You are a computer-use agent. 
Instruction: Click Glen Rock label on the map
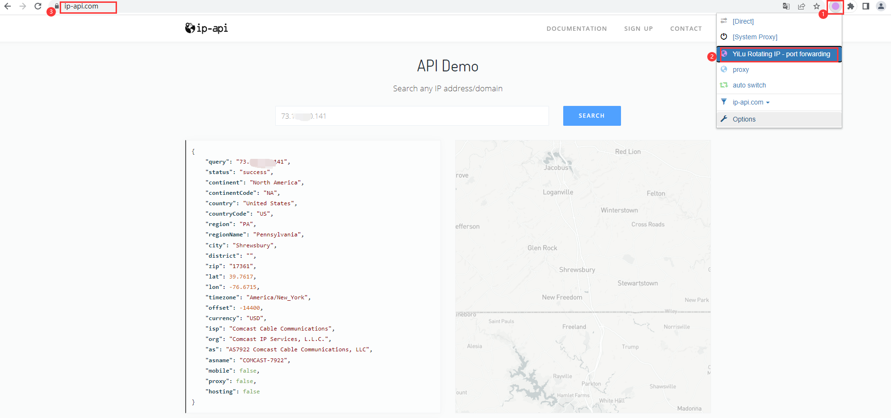tap(542, 248)
